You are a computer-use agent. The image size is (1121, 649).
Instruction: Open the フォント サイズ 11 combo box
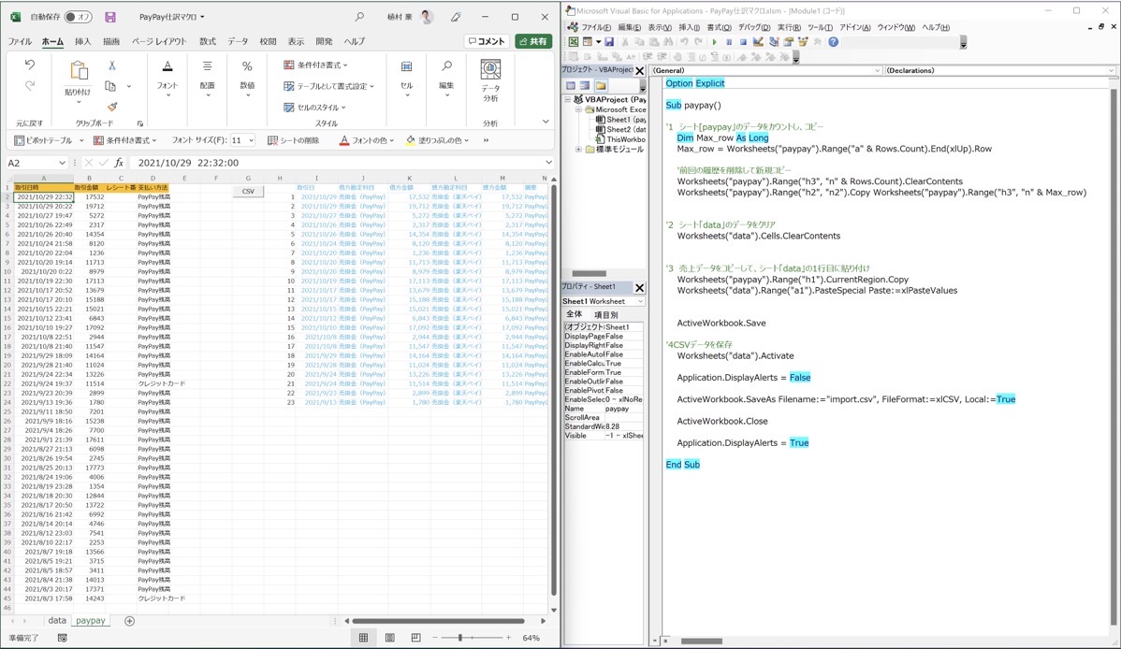click(x=242, y=141)
